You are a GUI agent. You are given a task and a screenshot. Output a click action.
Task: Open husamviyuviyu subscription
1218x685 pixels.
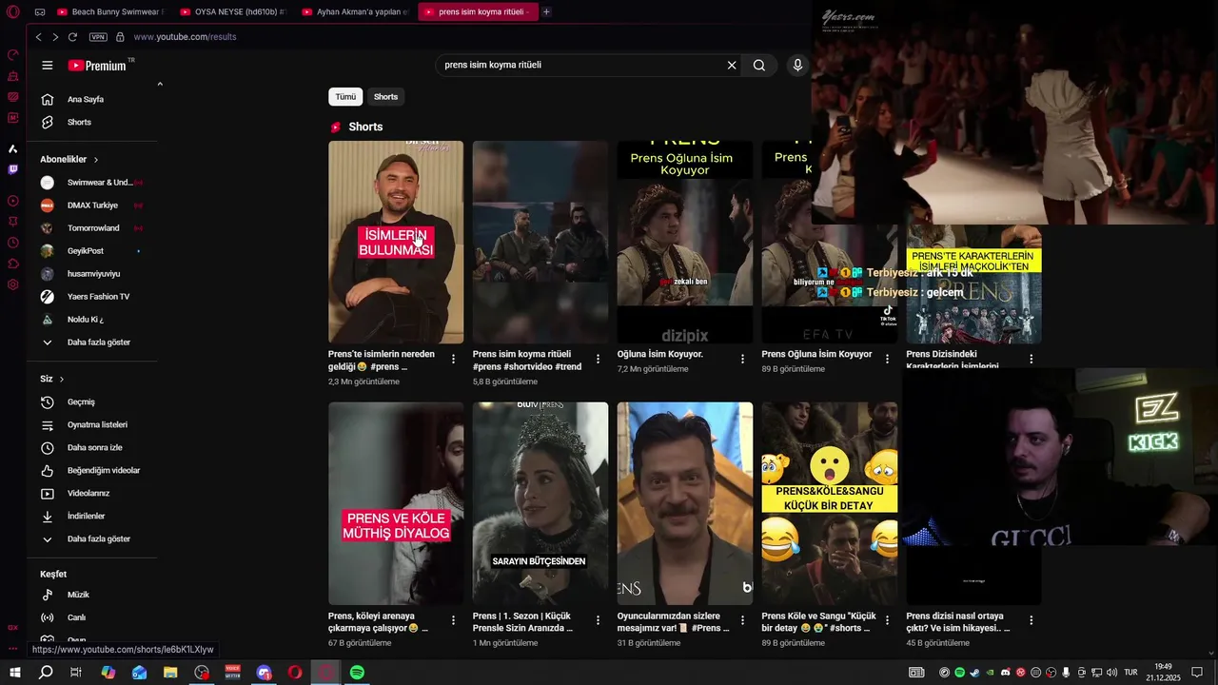coord(94,274)
